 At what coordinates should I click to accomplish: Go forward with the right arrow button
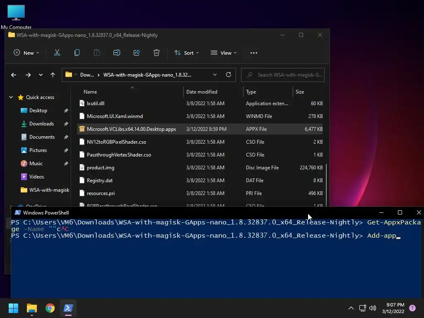28,75
